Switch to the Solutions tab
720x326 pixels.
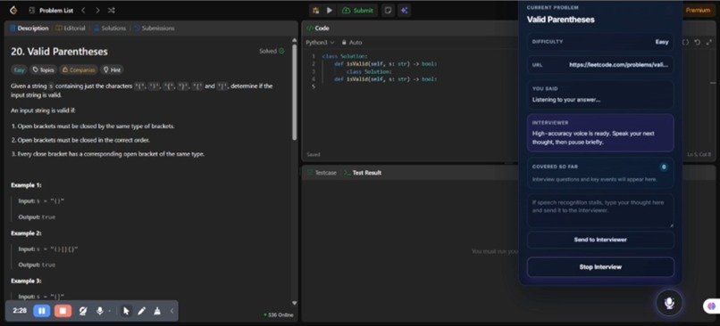pos(109,29)
